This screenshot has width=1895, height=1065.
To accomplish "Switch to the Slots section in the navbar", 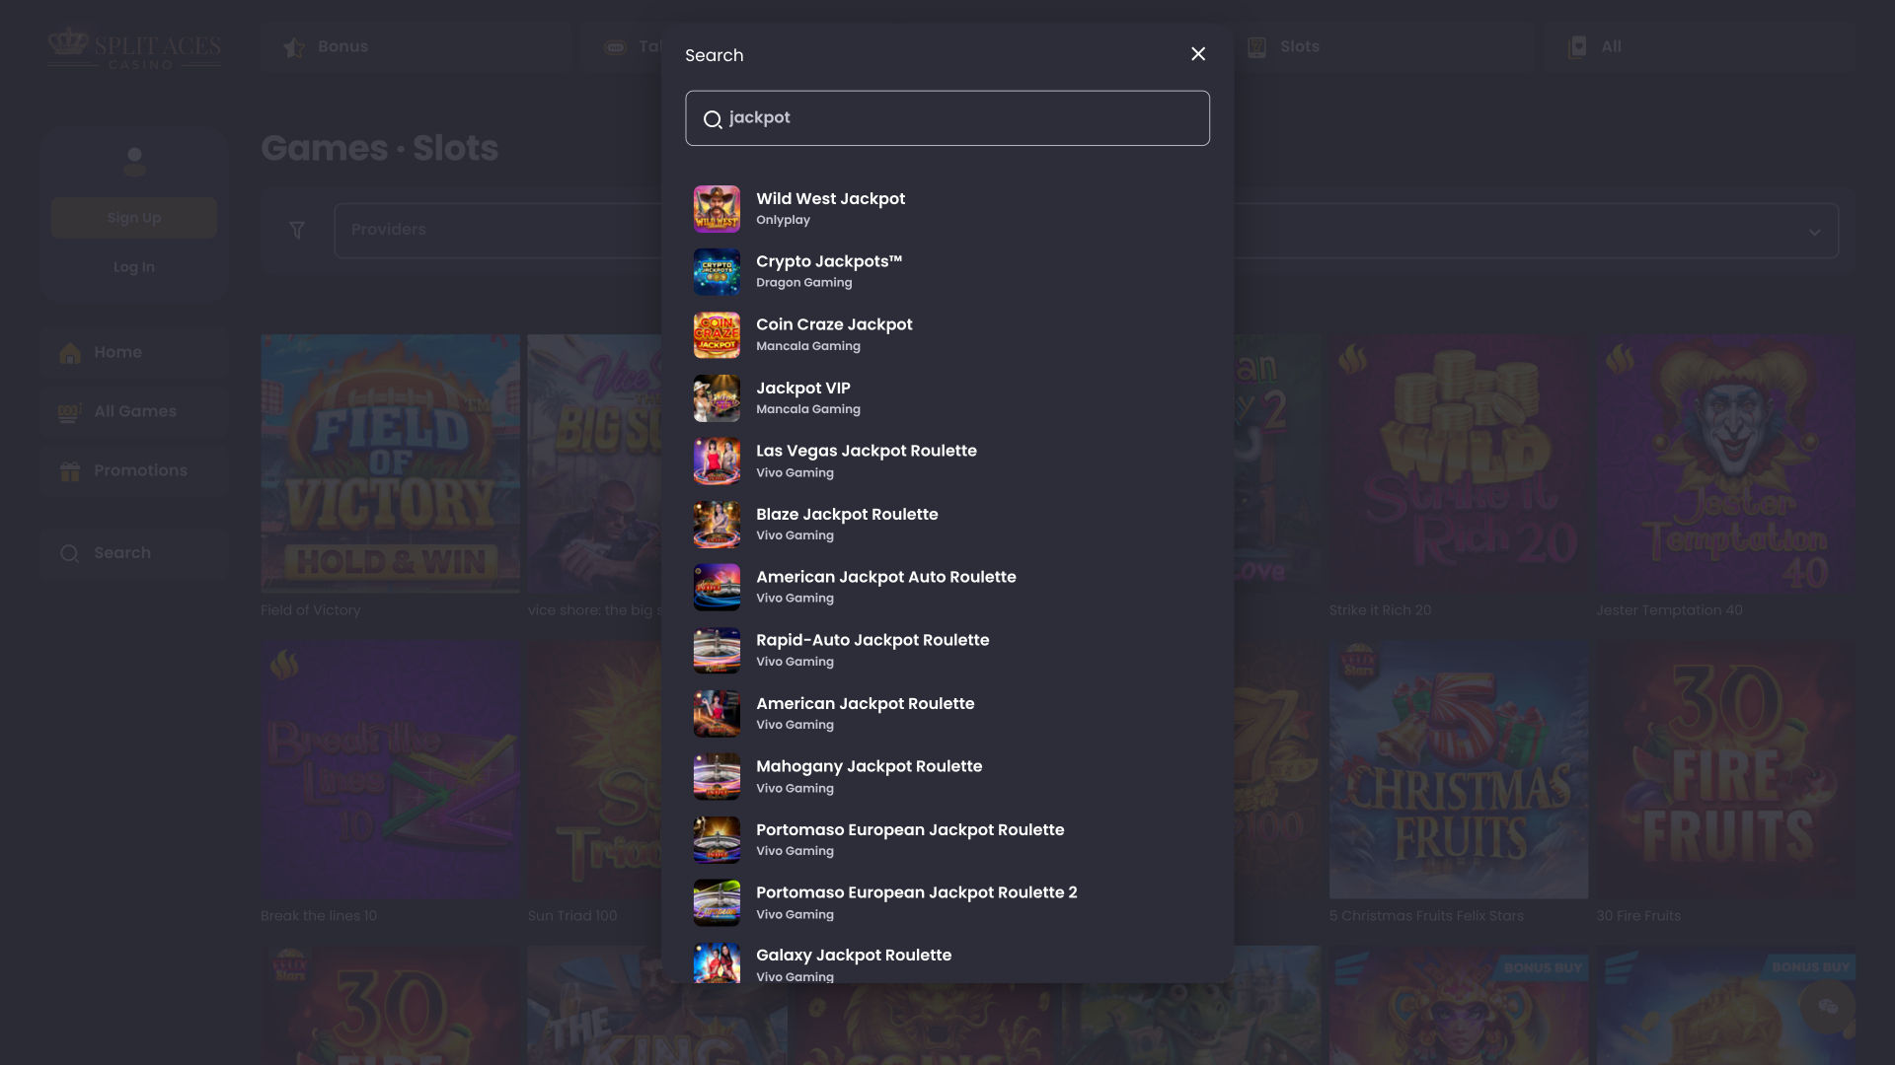I will point(1298,46).
